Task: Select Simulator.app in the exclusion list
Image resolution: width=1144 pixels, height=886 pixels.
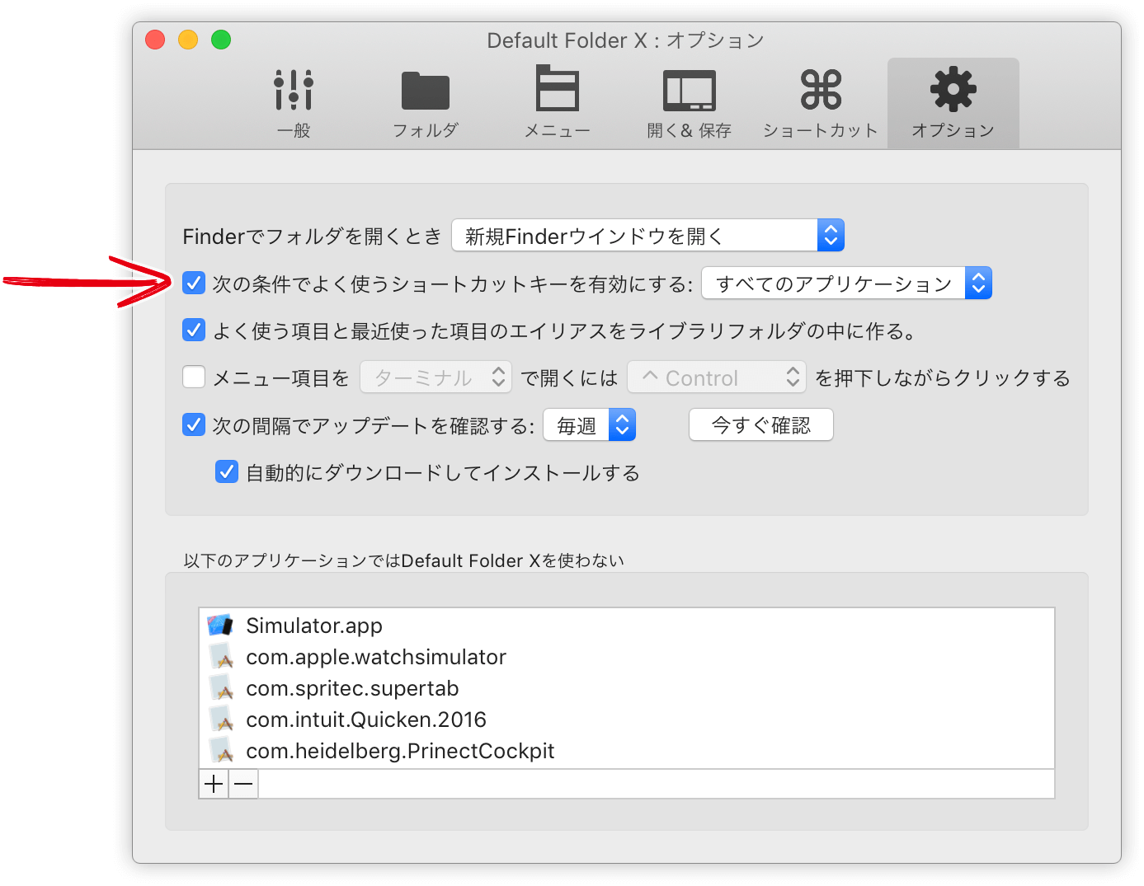Action: [627, 625]
